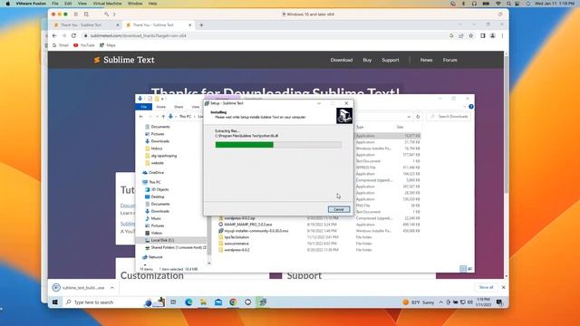
Task: Open a new Chrome tab
Action: 201,24
